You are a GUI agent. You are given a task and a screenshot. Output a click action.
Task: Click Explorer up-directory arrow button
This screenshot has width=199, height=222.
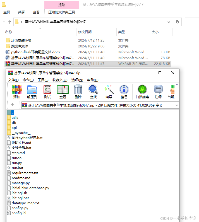[x=10, y=22]
